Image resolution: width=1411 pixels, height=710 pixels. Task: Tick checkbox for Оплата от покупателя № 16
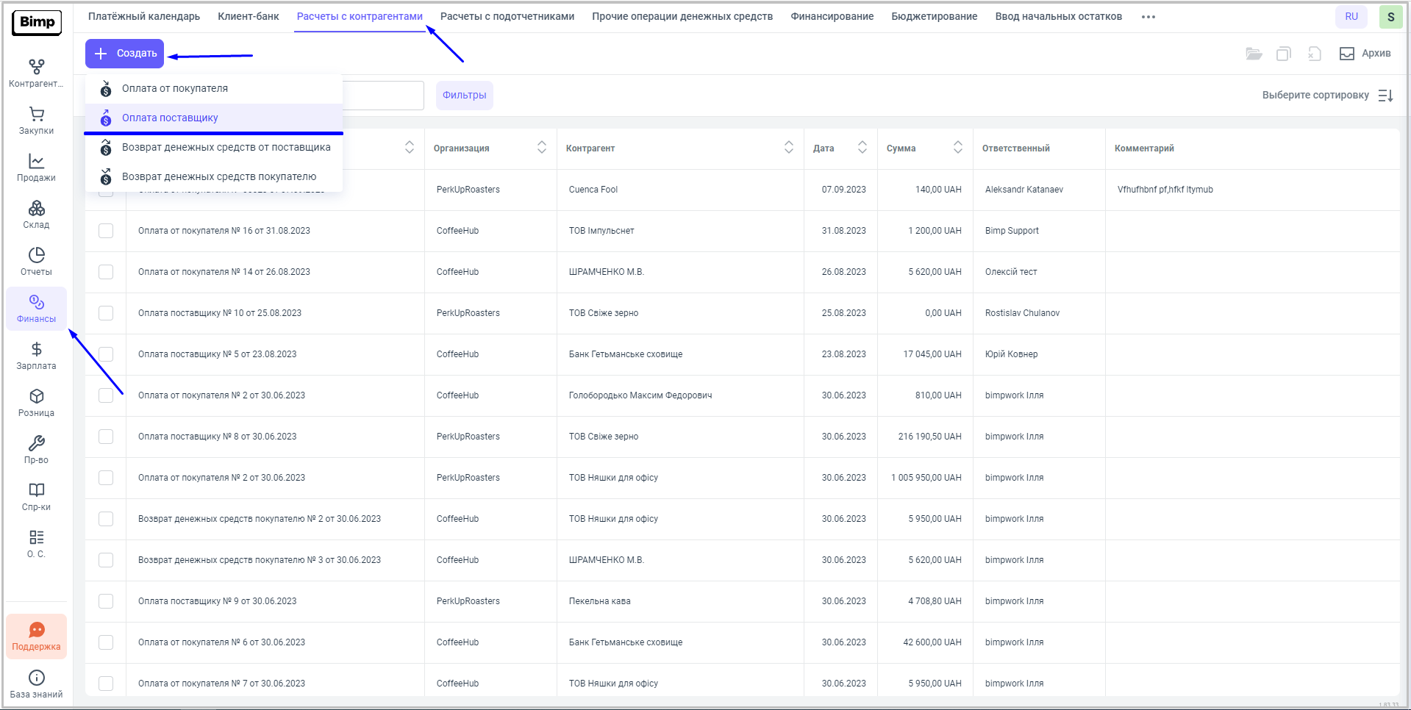pos(106,231)
